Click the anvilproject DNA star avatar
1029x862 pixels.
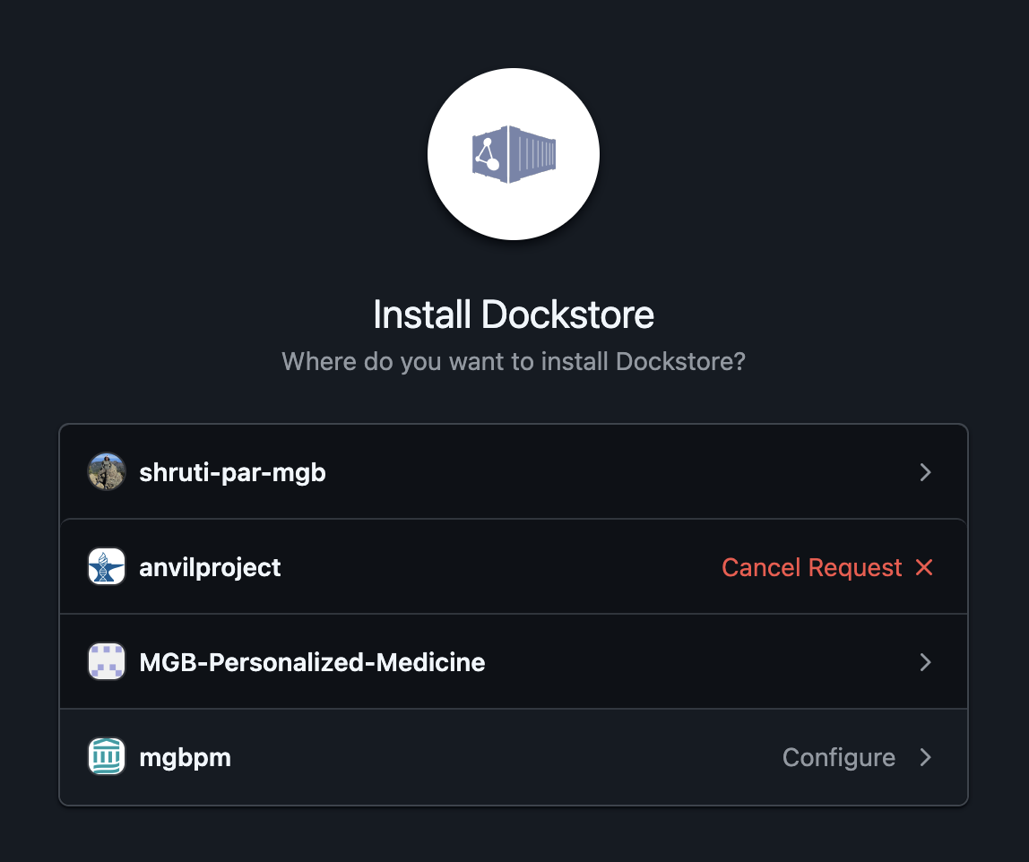point(107,567)
